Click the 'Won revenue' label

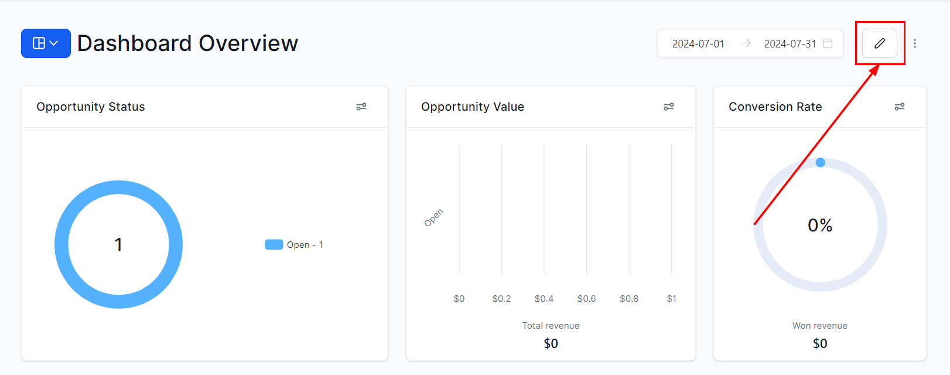click(x=820, y=326)
